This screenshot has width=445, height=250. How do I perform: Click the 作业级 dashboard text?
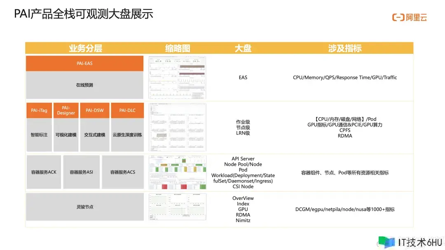coord(243,122)
